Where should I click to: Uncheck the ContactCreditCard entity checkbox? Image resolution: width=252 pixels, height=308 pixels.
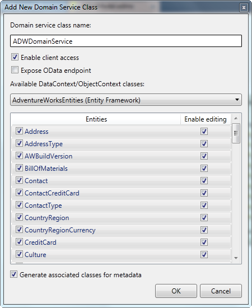click(19, 193)
